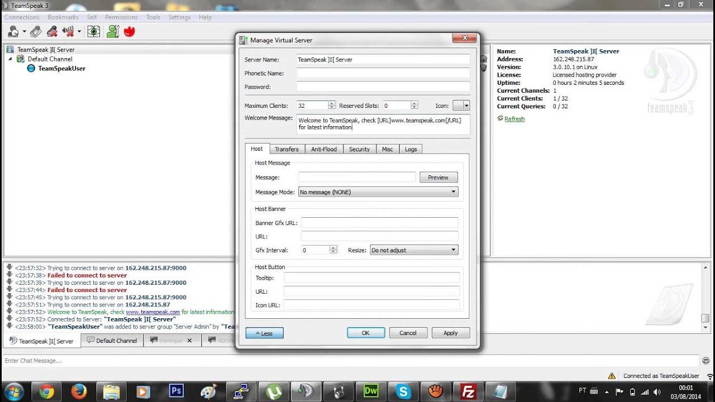Open FileZilla from the taskbar
Viewport: 715px width, 402px height.
tap(468, 391)
